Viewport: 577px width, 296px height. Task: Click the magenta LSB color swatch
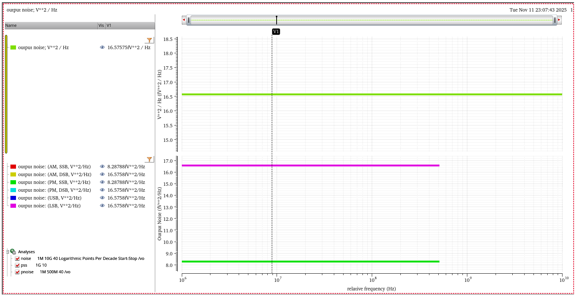click(13, 206)
